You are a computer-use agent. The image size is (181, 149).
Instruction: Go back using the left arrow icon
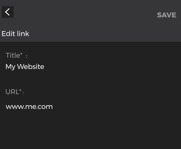[x=8, y=12]
